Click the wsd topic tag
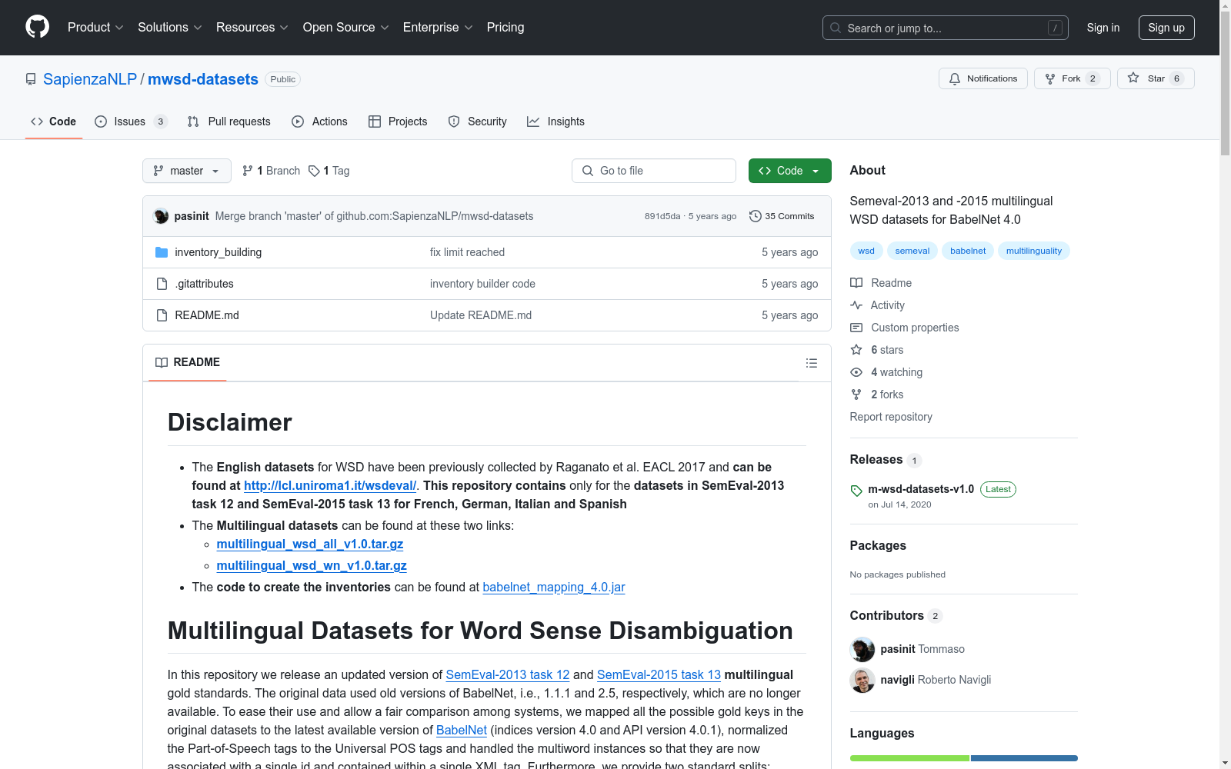 pyautogui.click(x=866, y=251)
